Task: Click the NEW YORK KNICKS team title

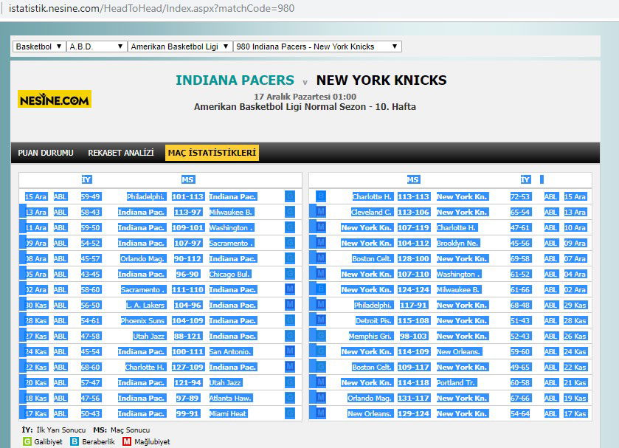Action: 381,80
